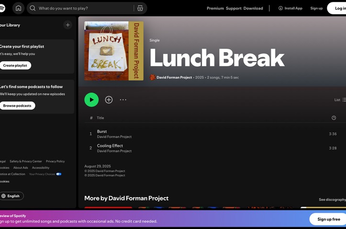Click Install App
This screenshot has width=346, height=229.
pyautogui.click(x=290, y=9)
